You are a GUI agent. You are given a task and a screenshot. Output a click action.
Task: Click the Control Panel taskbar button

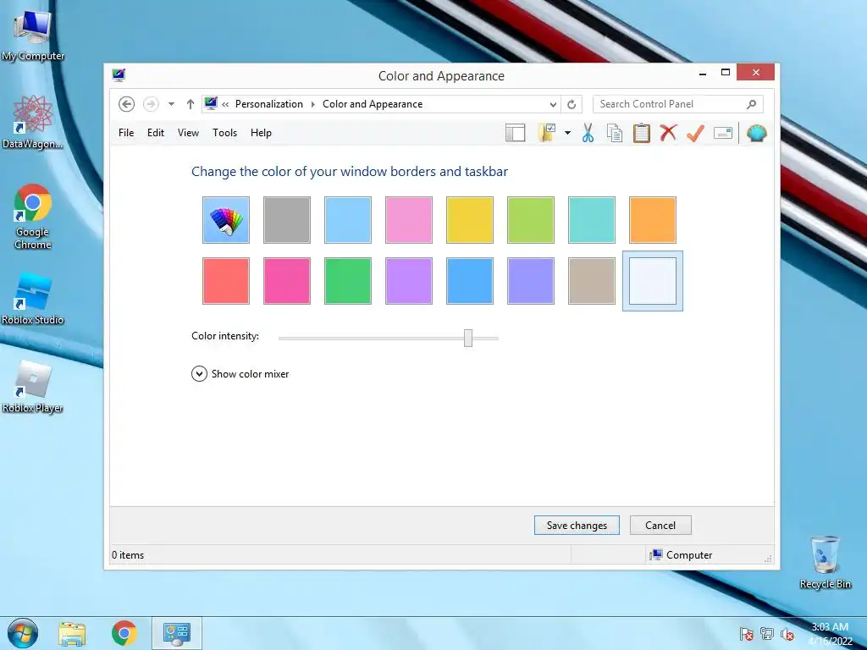click(x=177, y=633)
